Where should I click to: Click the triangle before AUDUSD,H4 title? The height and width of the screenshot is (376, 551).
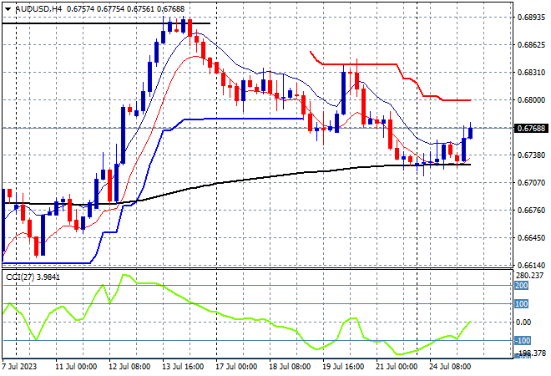point(8,9)
